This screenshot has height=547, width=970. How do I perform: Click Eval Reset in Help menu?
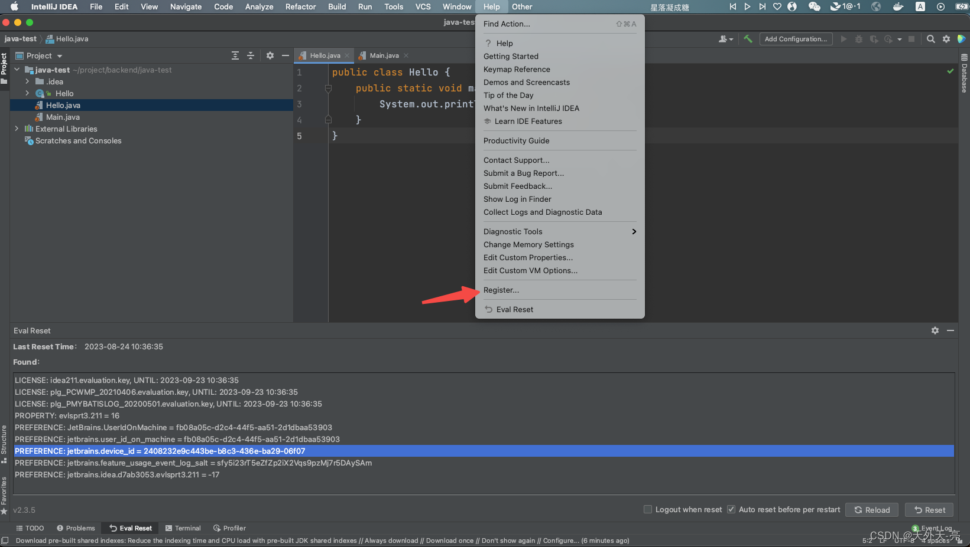pyautogui.click(x=560, y=309)
